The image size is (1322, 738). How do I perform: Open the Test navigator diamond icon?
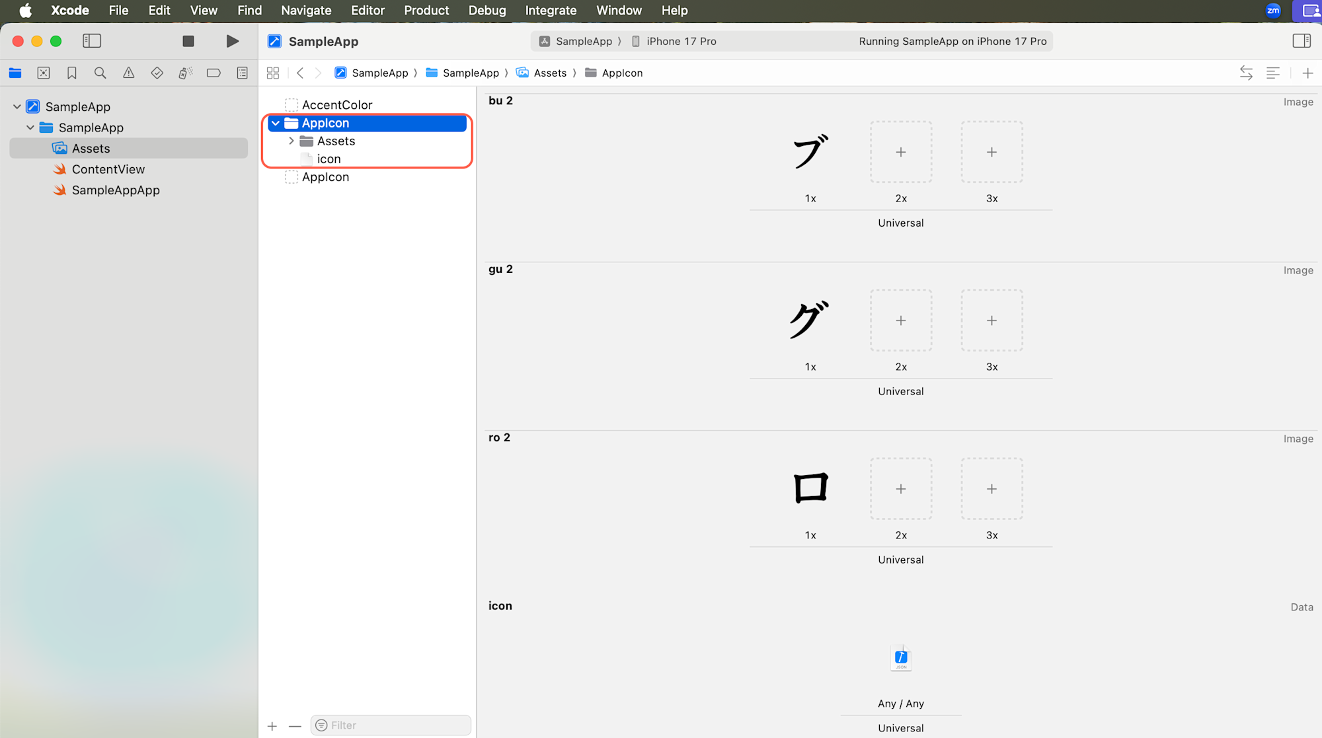157,73
